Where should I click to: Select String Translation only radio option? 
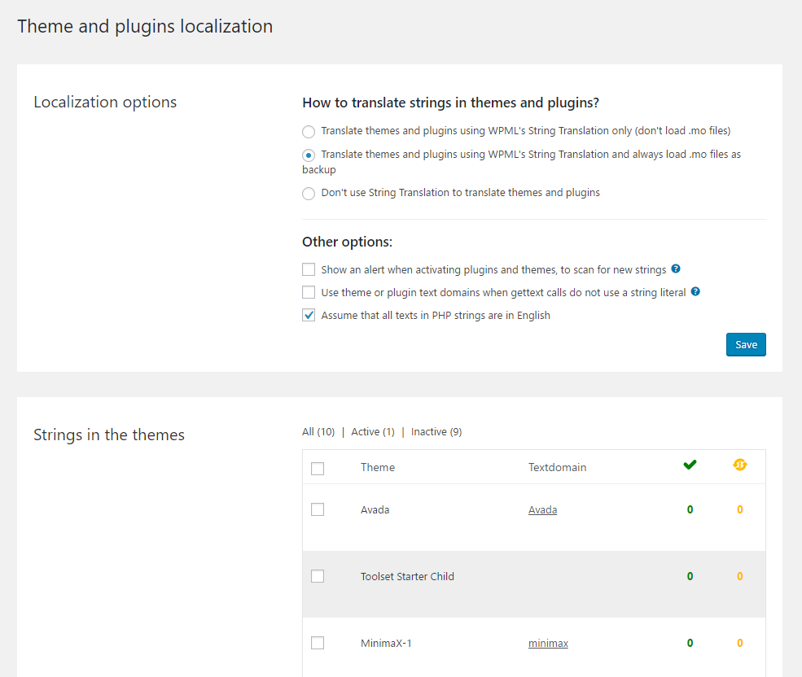[x=309, y=132]
